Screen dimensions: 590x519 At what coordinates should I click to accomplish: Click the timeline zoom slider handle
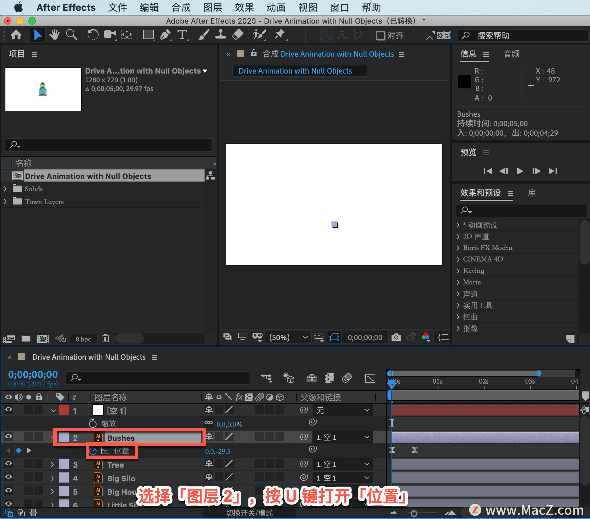tap(414, 514)
